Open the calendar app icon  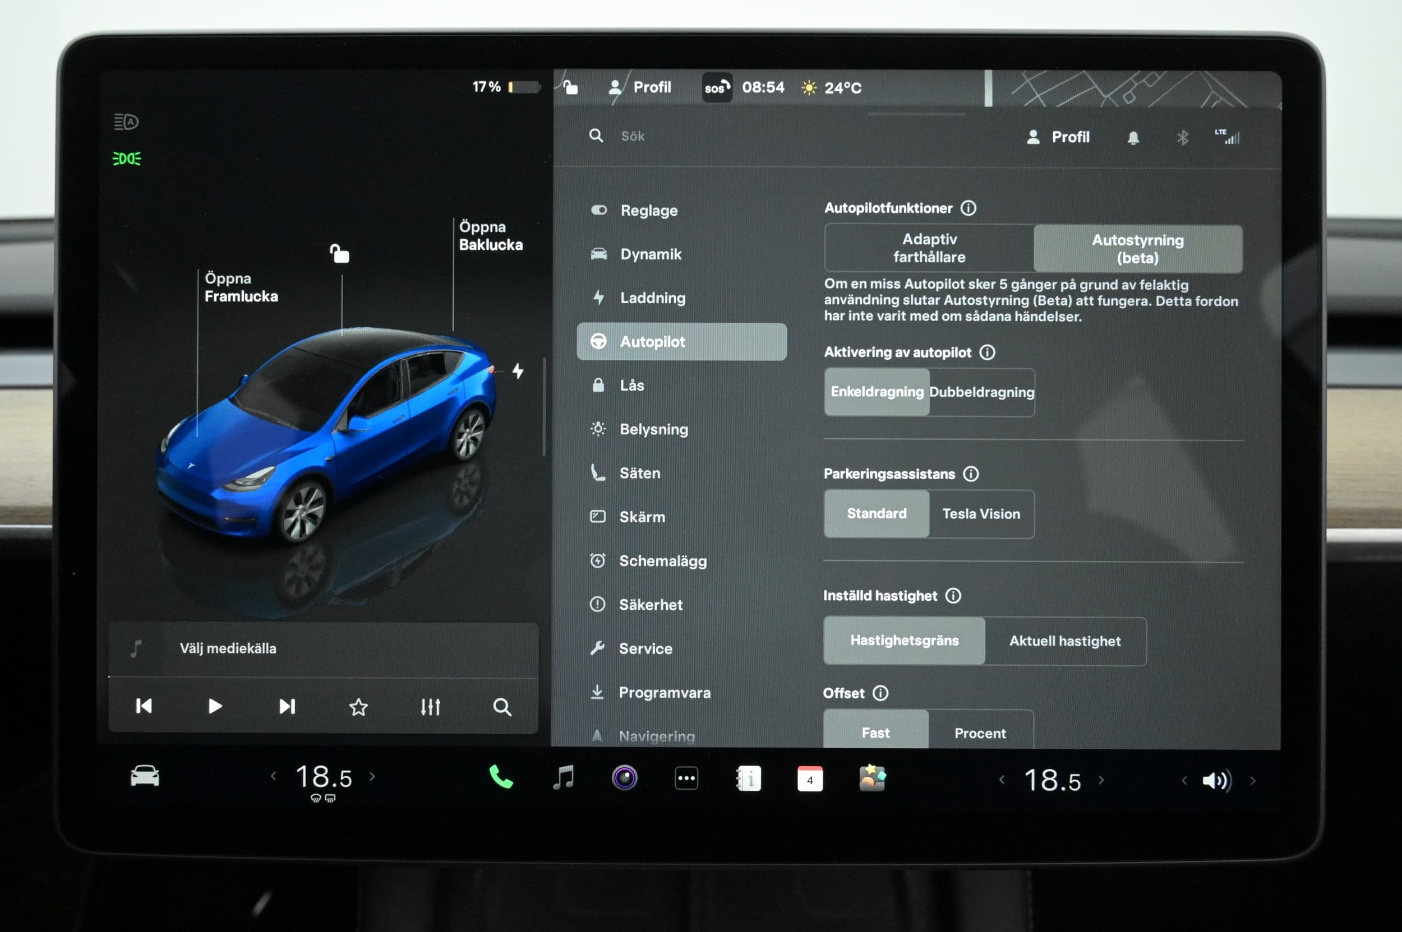click(x=810, y=779)
